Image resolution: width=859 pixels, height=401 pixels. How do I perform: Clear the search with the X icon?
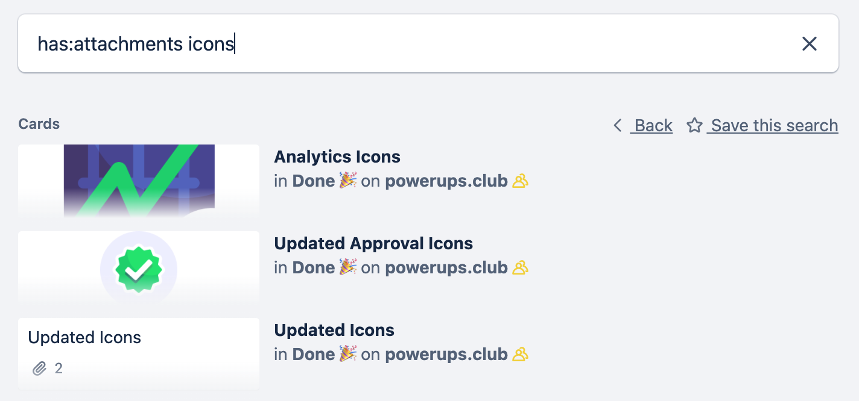coord(809,43)
